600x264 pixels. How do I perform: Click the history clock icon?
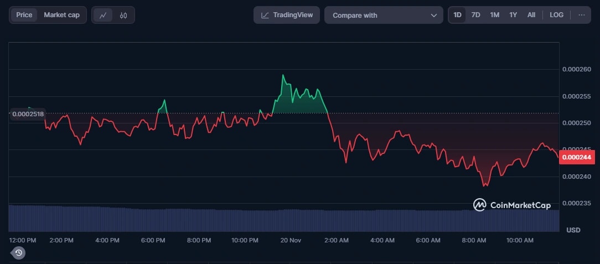click(x=18, y=253)
